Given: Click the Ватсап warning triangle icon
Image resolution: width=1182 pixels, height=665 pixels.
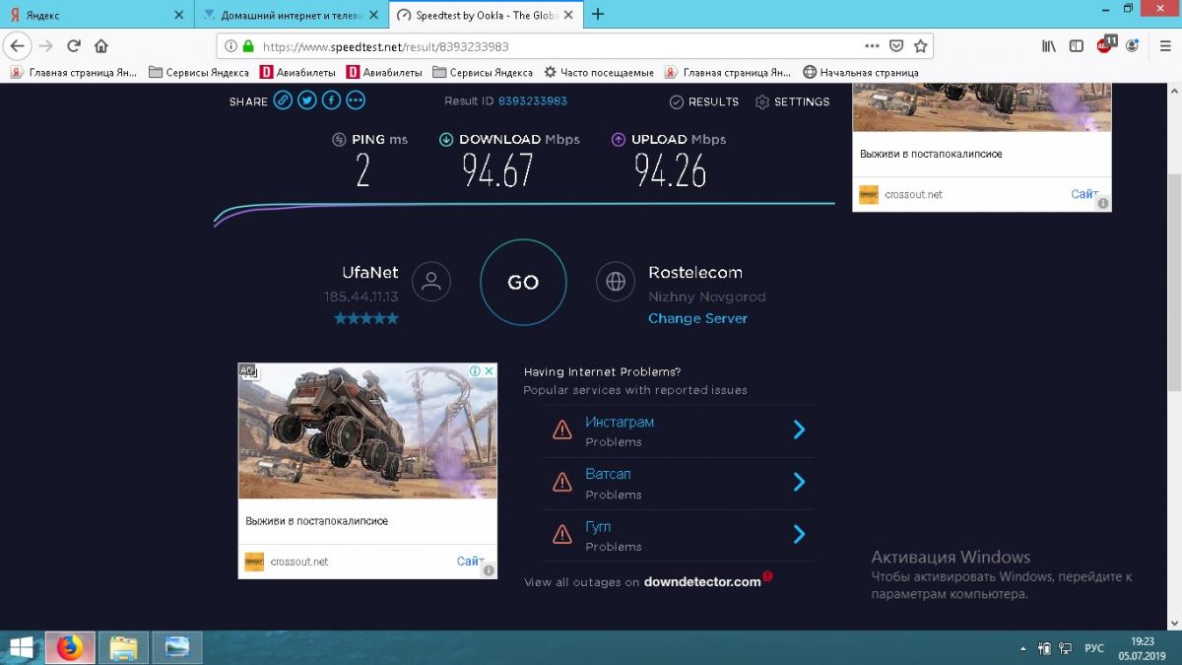Looking at the screenshot, I should coord(562,483).
